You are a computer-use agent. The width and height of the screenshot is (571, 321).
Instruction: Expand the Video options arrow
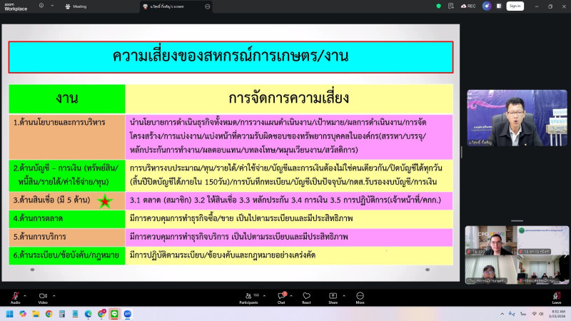click(54, 294)
